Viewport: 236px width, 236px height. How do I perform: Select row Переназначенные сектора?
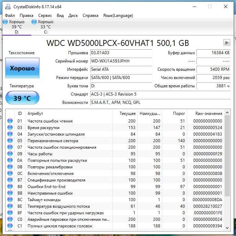coord(115,140)
